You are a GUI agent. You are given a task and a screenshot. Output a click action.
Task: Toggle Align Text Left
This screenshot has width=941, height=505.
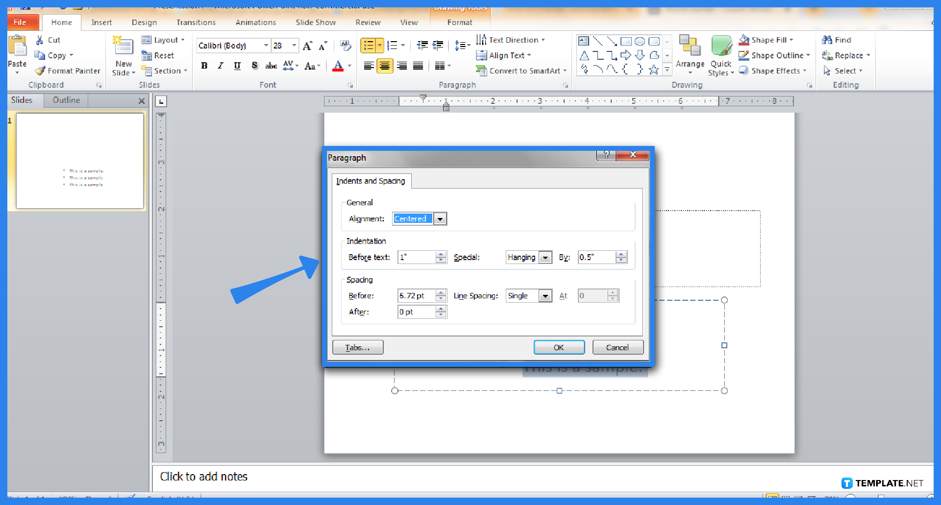tap(369, 66)
